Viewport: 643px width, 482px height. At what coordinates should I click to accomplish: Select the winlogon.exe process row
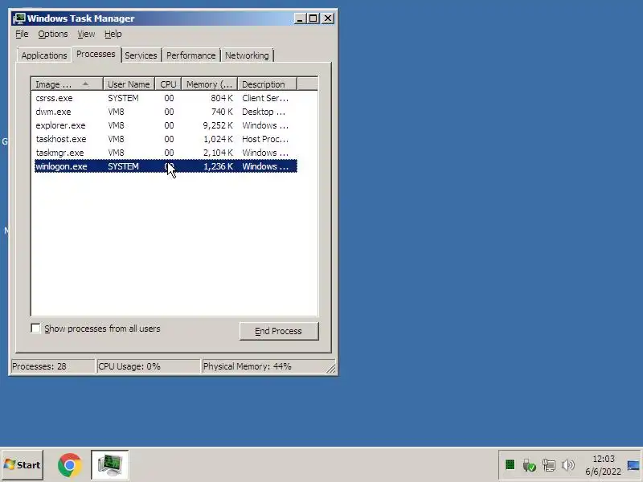166,166
